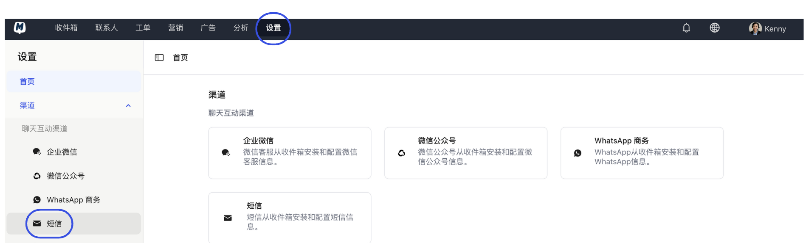The width and height of the screenshot is (806, 243).
Task: Open the notifications bell
Action: point(686,28)
